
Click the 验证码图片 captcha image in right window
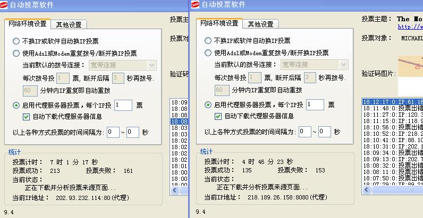pos(410,66)
